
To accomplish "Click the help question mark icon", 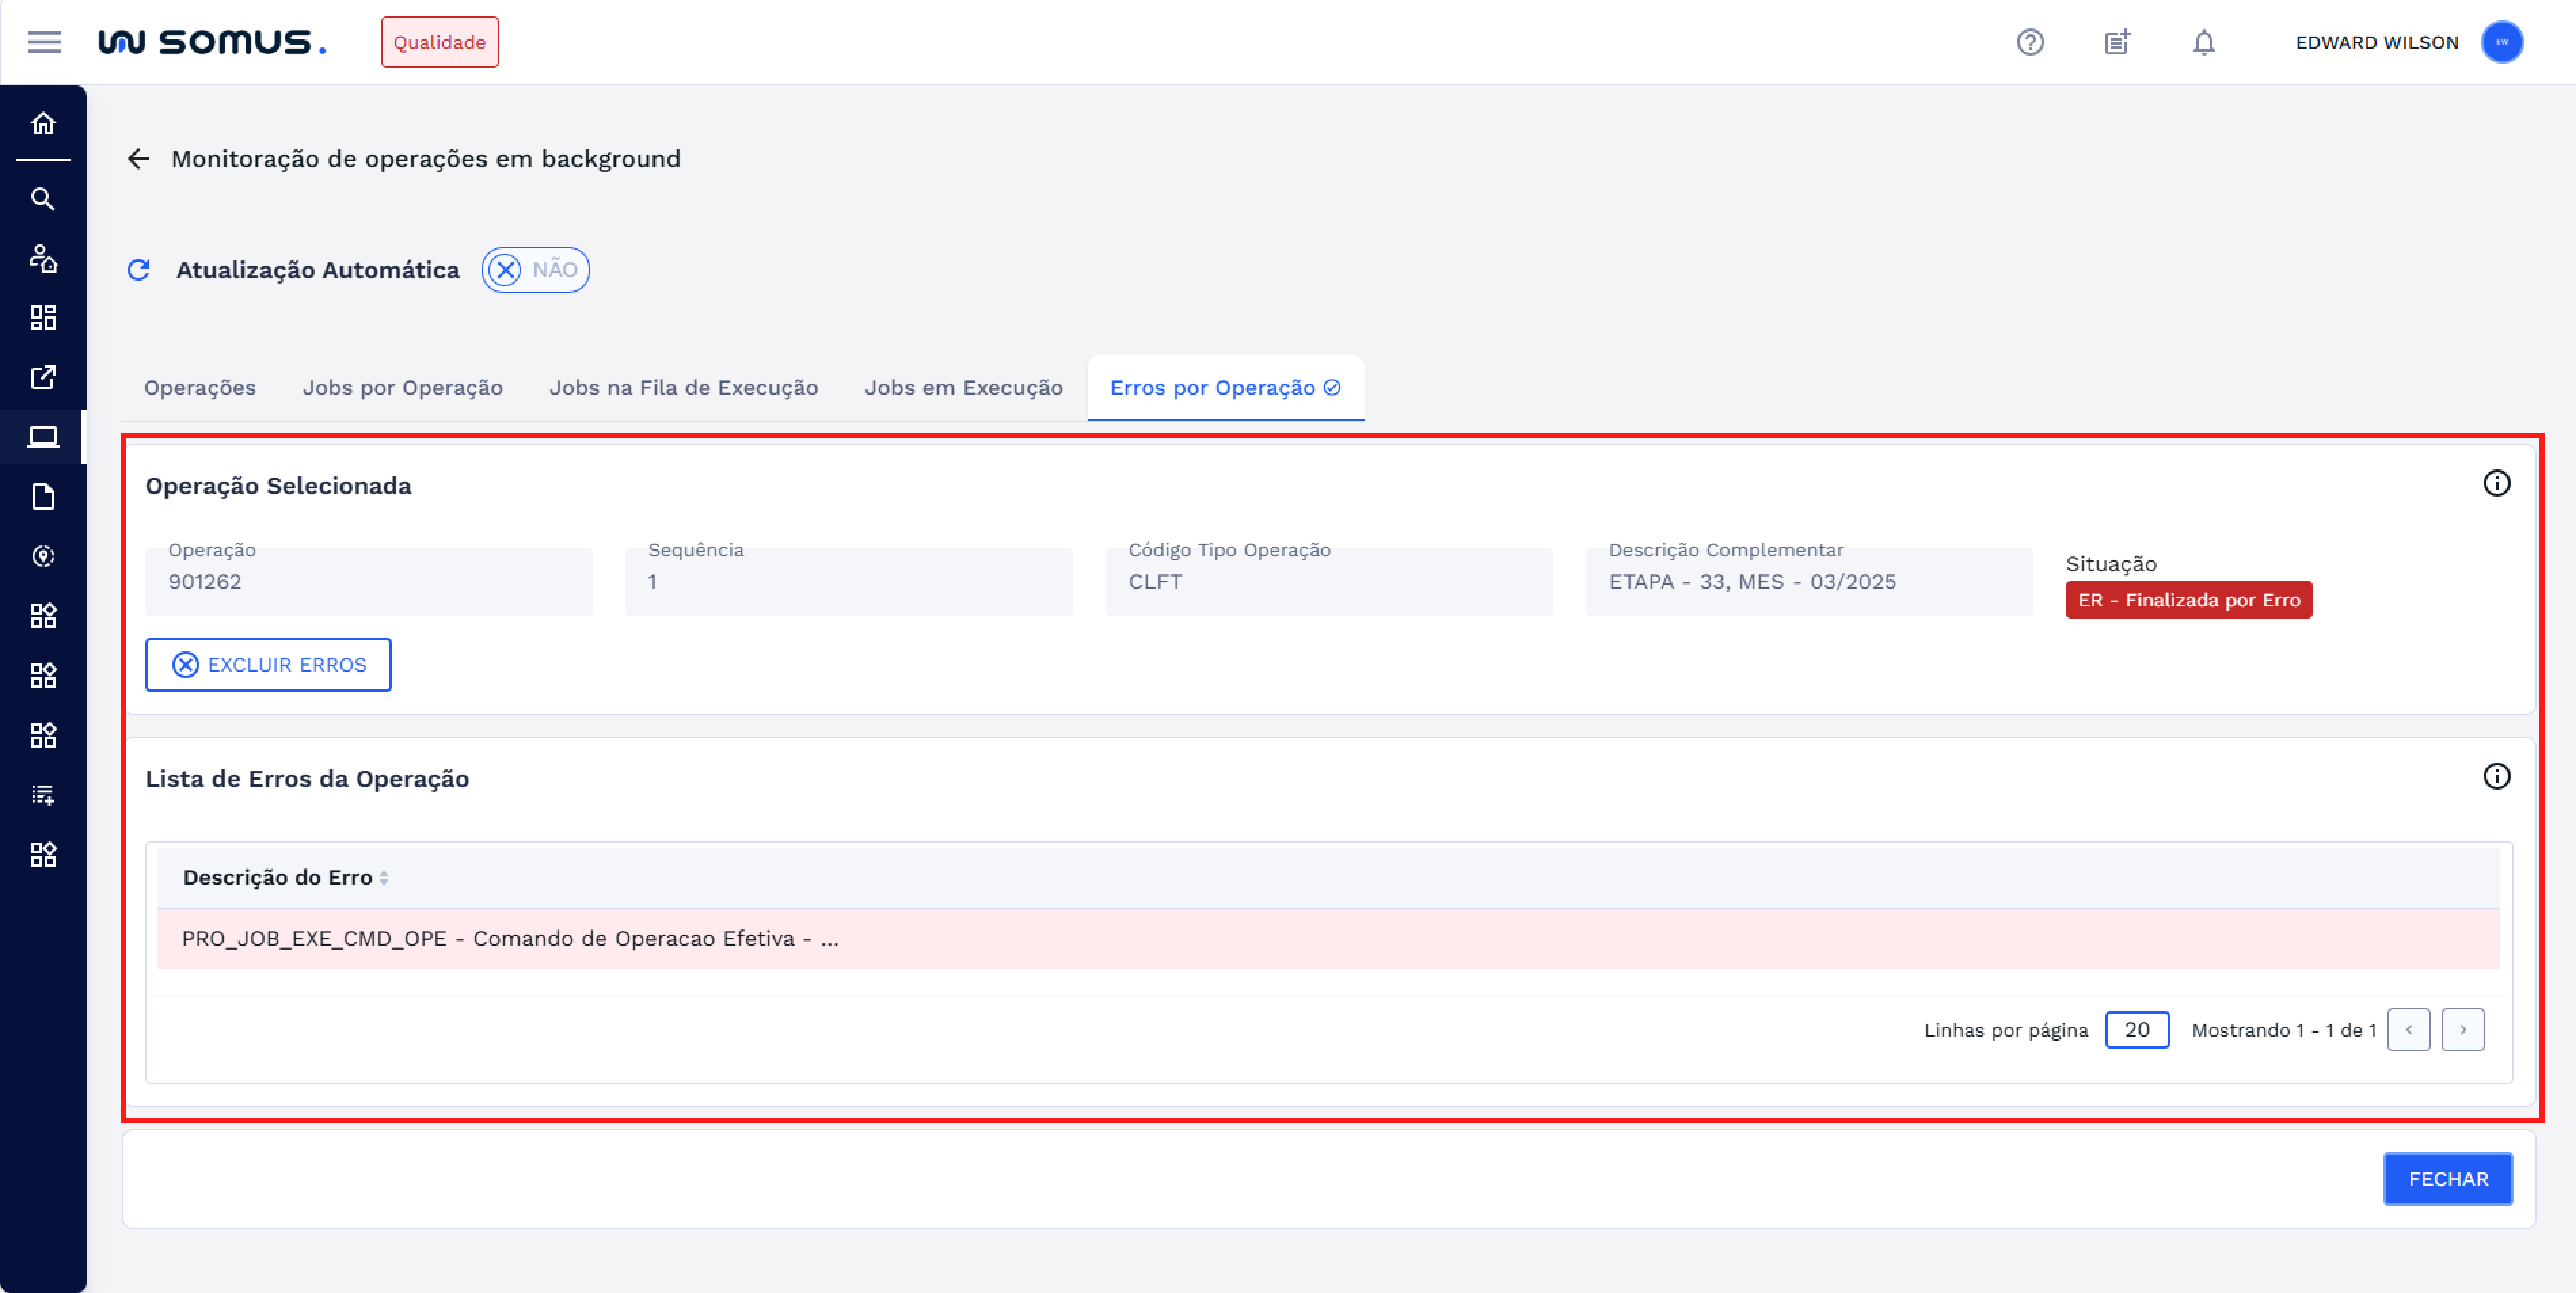I will [x=2030, y=42].
